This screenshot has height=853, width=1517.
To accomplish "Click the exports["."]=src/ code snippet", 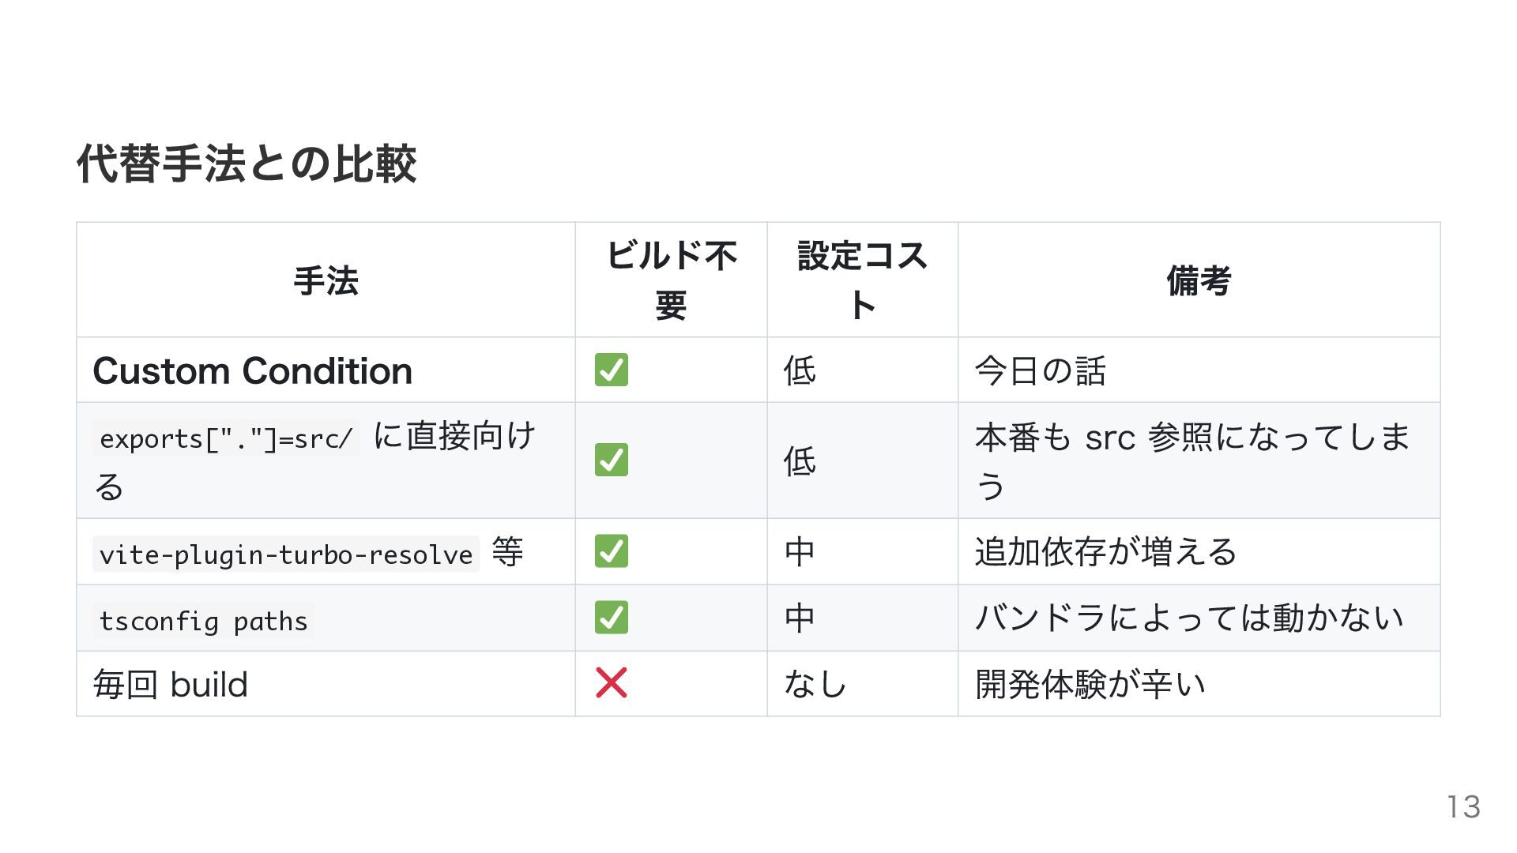I will 226,438.
